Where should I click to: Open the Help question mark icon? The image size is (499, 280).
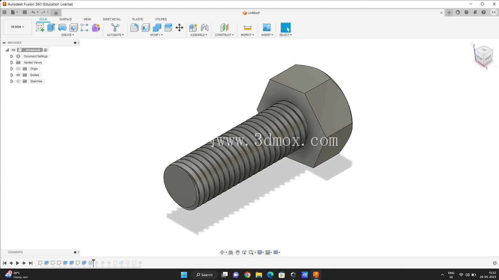[484, 12]
